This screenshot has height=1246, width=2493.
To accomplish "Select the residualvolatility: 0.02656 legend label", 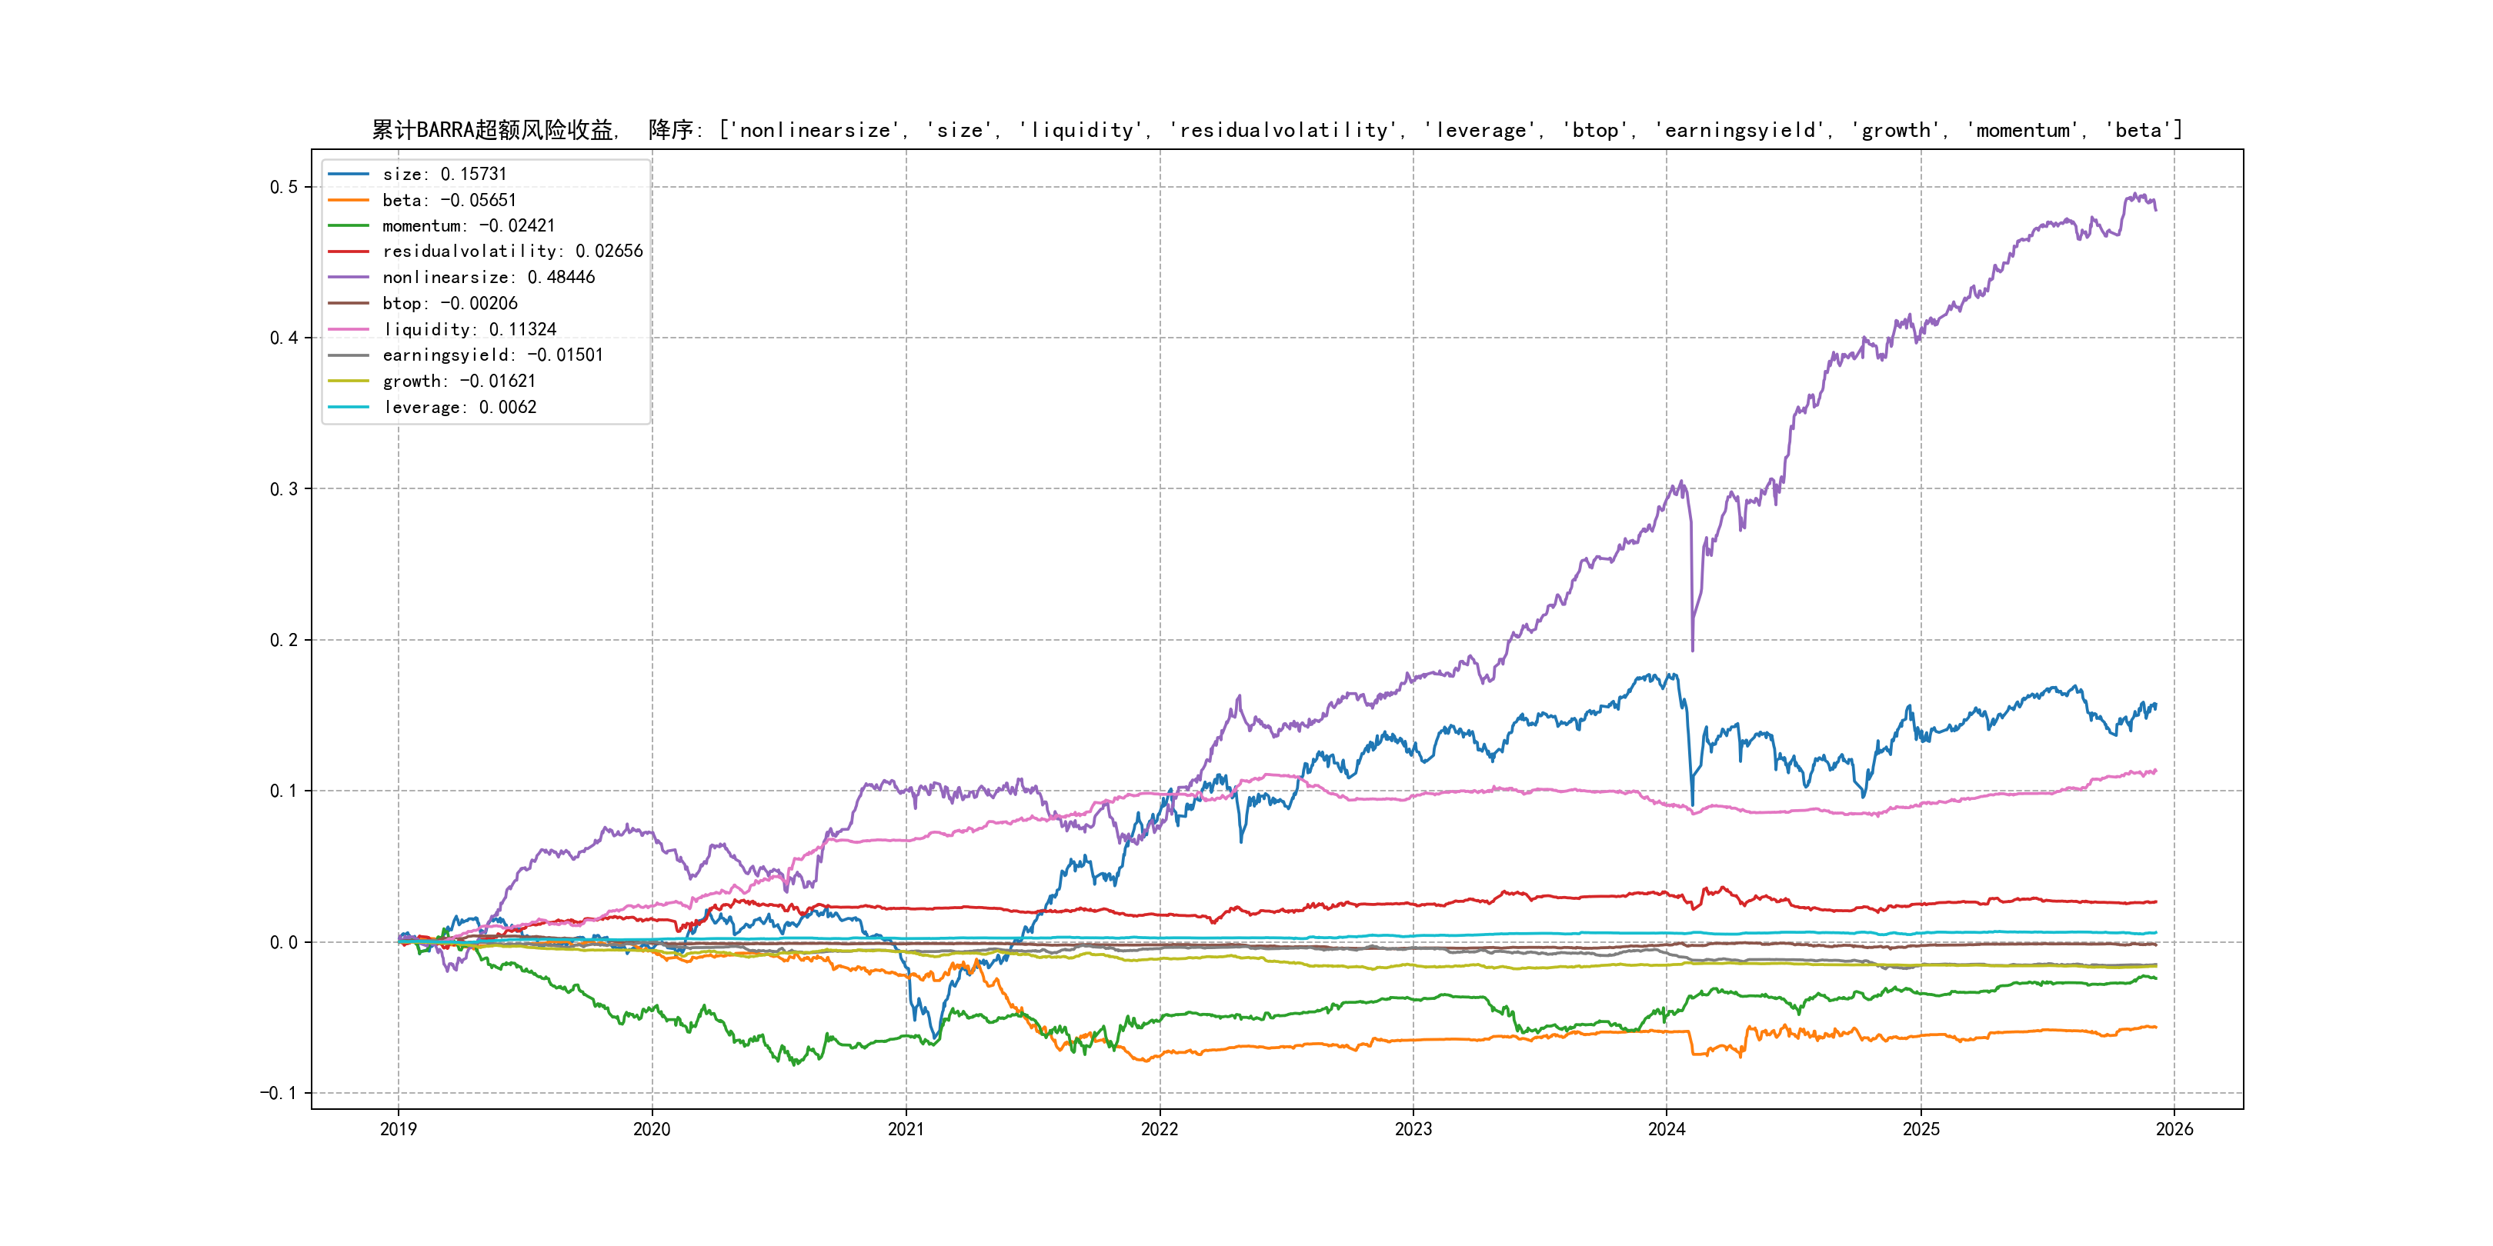I will 512,252.
